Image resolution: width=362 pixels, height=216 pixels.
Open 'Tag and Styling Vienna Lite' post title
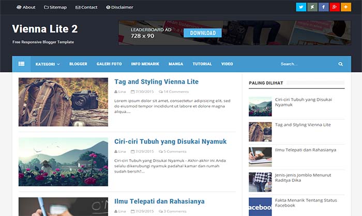[x=157, y=82]
